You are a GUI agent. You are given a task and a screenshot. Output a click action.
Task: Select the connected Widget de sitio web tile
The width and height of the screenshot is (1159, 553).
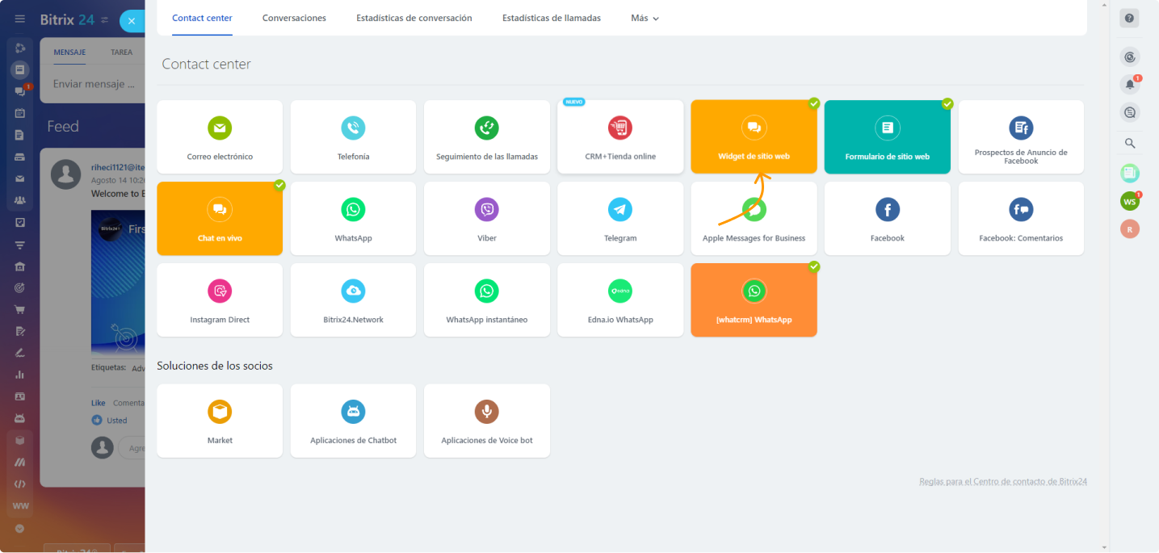754,136
